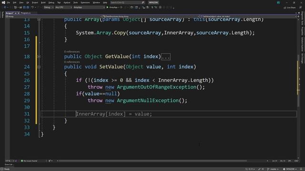Click the InnerArray[index] = value suggestion line

pyautogui.click(x=114, y=114)
